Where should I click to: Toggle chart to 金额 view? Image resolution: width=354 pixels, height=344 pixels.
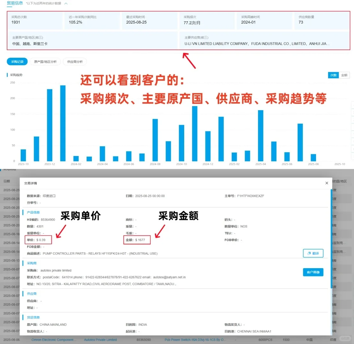(x=344, y=75)
